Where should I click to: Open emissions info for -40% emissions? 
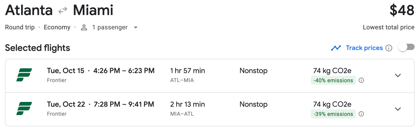(x=362, y=80)
